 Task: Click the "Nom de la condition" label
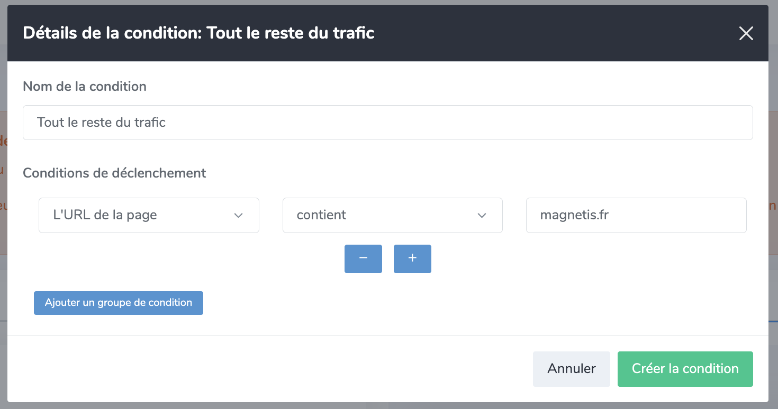pyautogui.click(x=85, y=86)
